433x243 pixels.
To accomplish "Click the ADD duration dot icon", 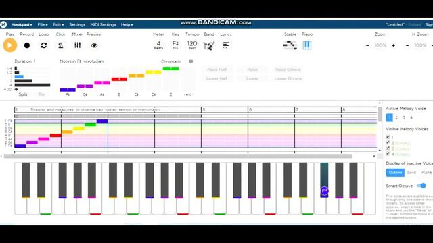I will tap(16, 89).
